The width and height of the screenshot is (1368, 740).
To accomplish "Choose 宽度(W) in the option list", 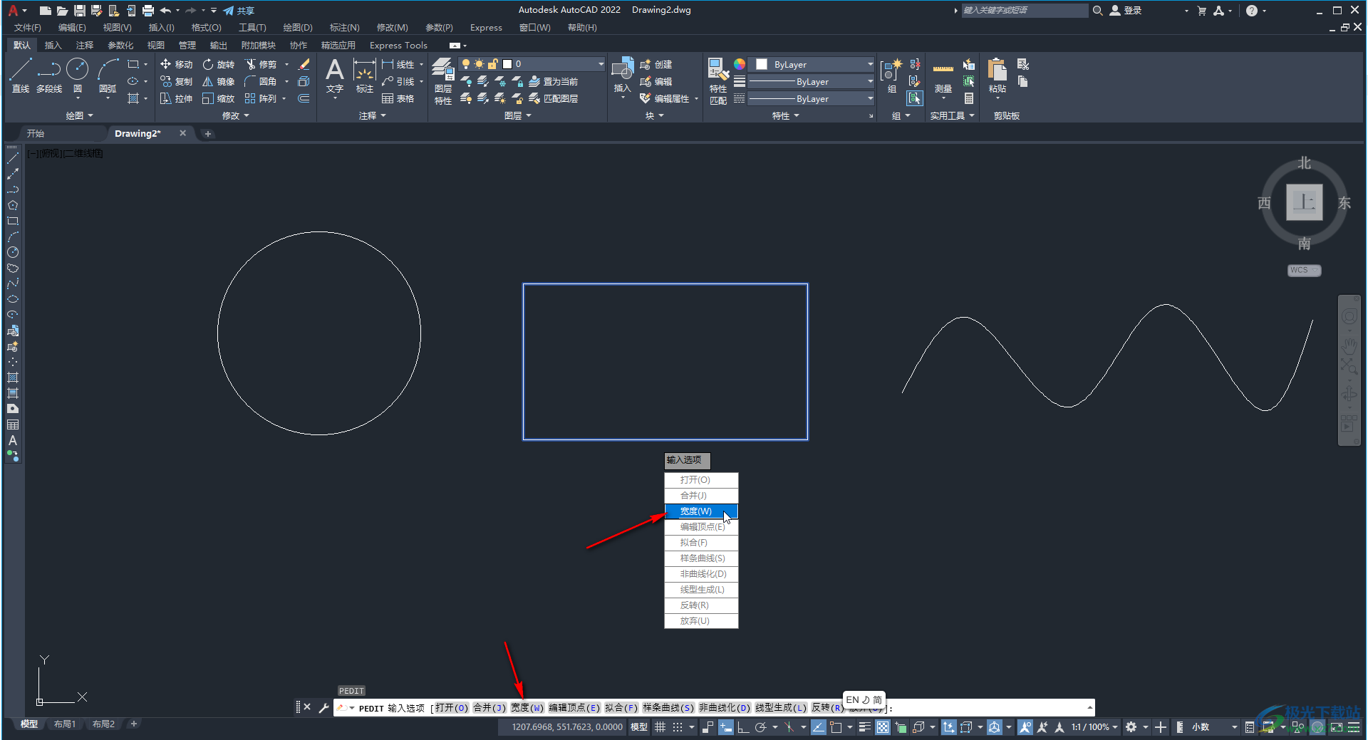I will tap(701, 511).
